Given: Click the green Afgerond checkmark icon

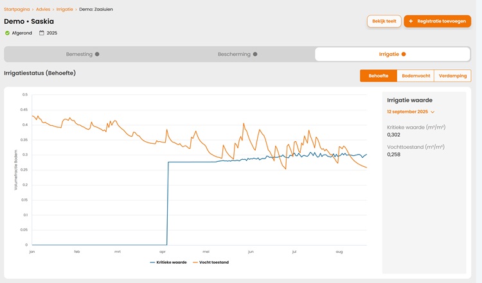Looking at the screenshot, I should point(7,33).
